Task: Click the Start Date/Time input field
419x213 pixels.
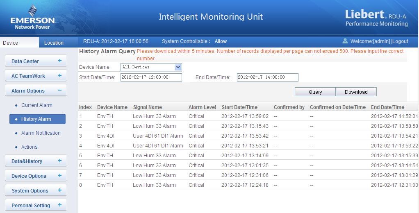Action: 151,77
